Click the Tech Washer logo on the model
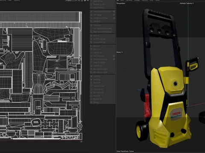 pos(176,114)
